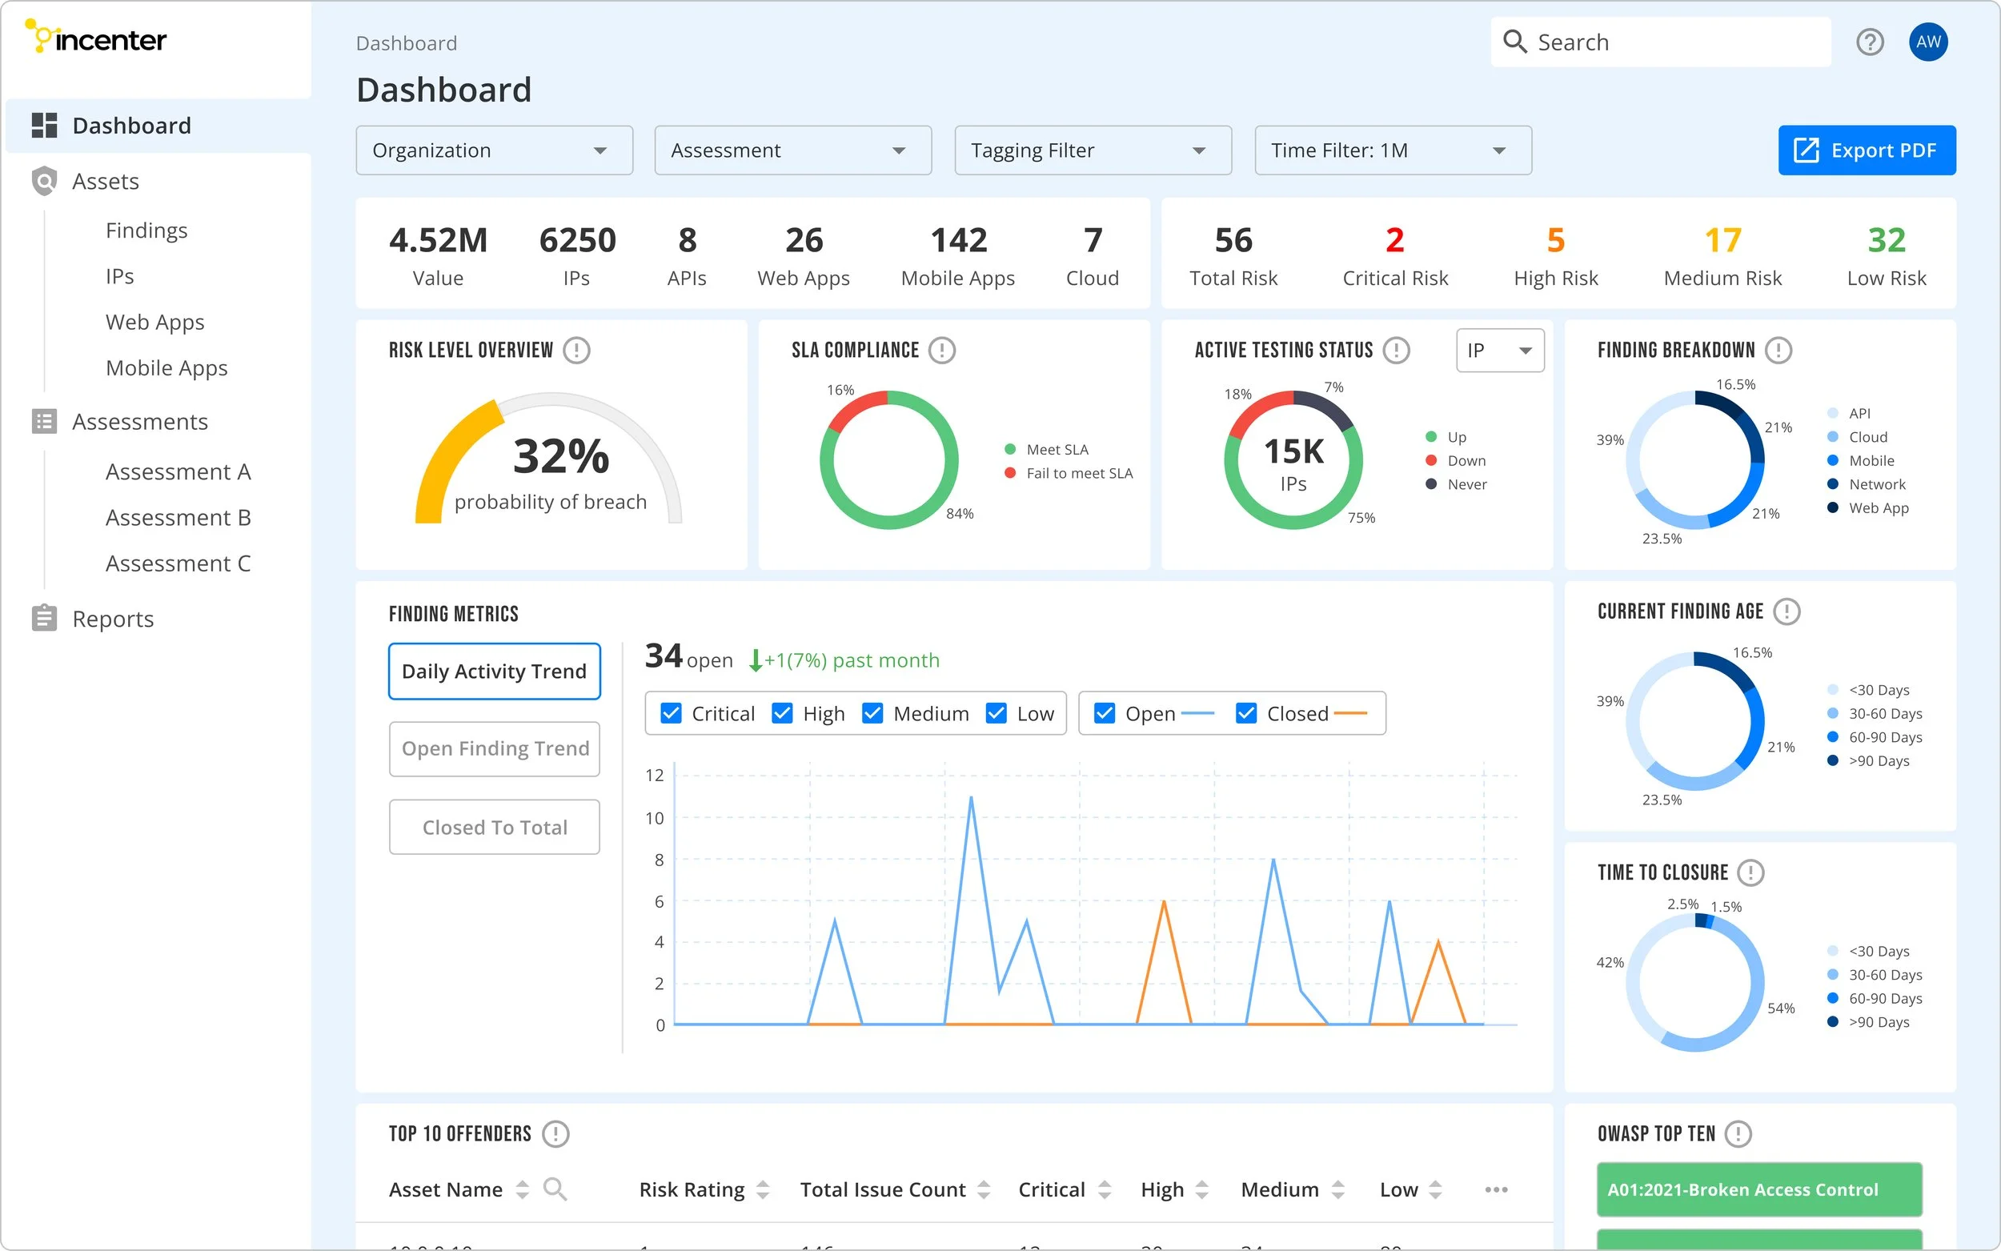Image resolution: width=2001 pixels, height=1251 pixels.
Task: Click the A01:2021-Broken Access Control bar
Action: pos(1758,1189)
